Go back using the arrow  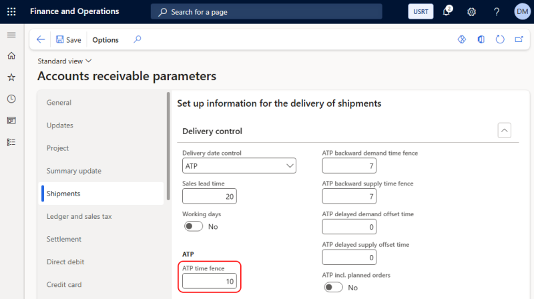click(41, 39)
